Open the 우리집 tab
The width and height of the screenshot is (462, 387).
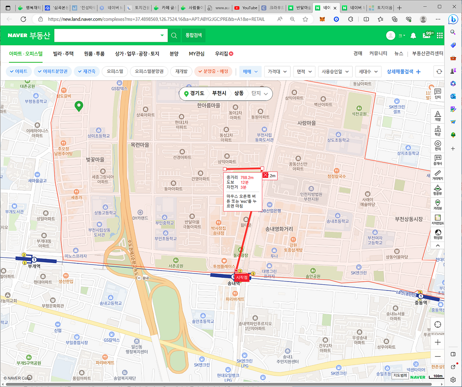(x=224, y=54)
